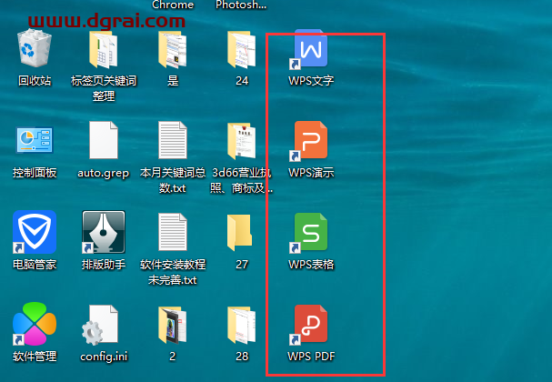Launch the WPS表格 shortcut
This screenshot has width=552, height=382.
click(310, 233)
